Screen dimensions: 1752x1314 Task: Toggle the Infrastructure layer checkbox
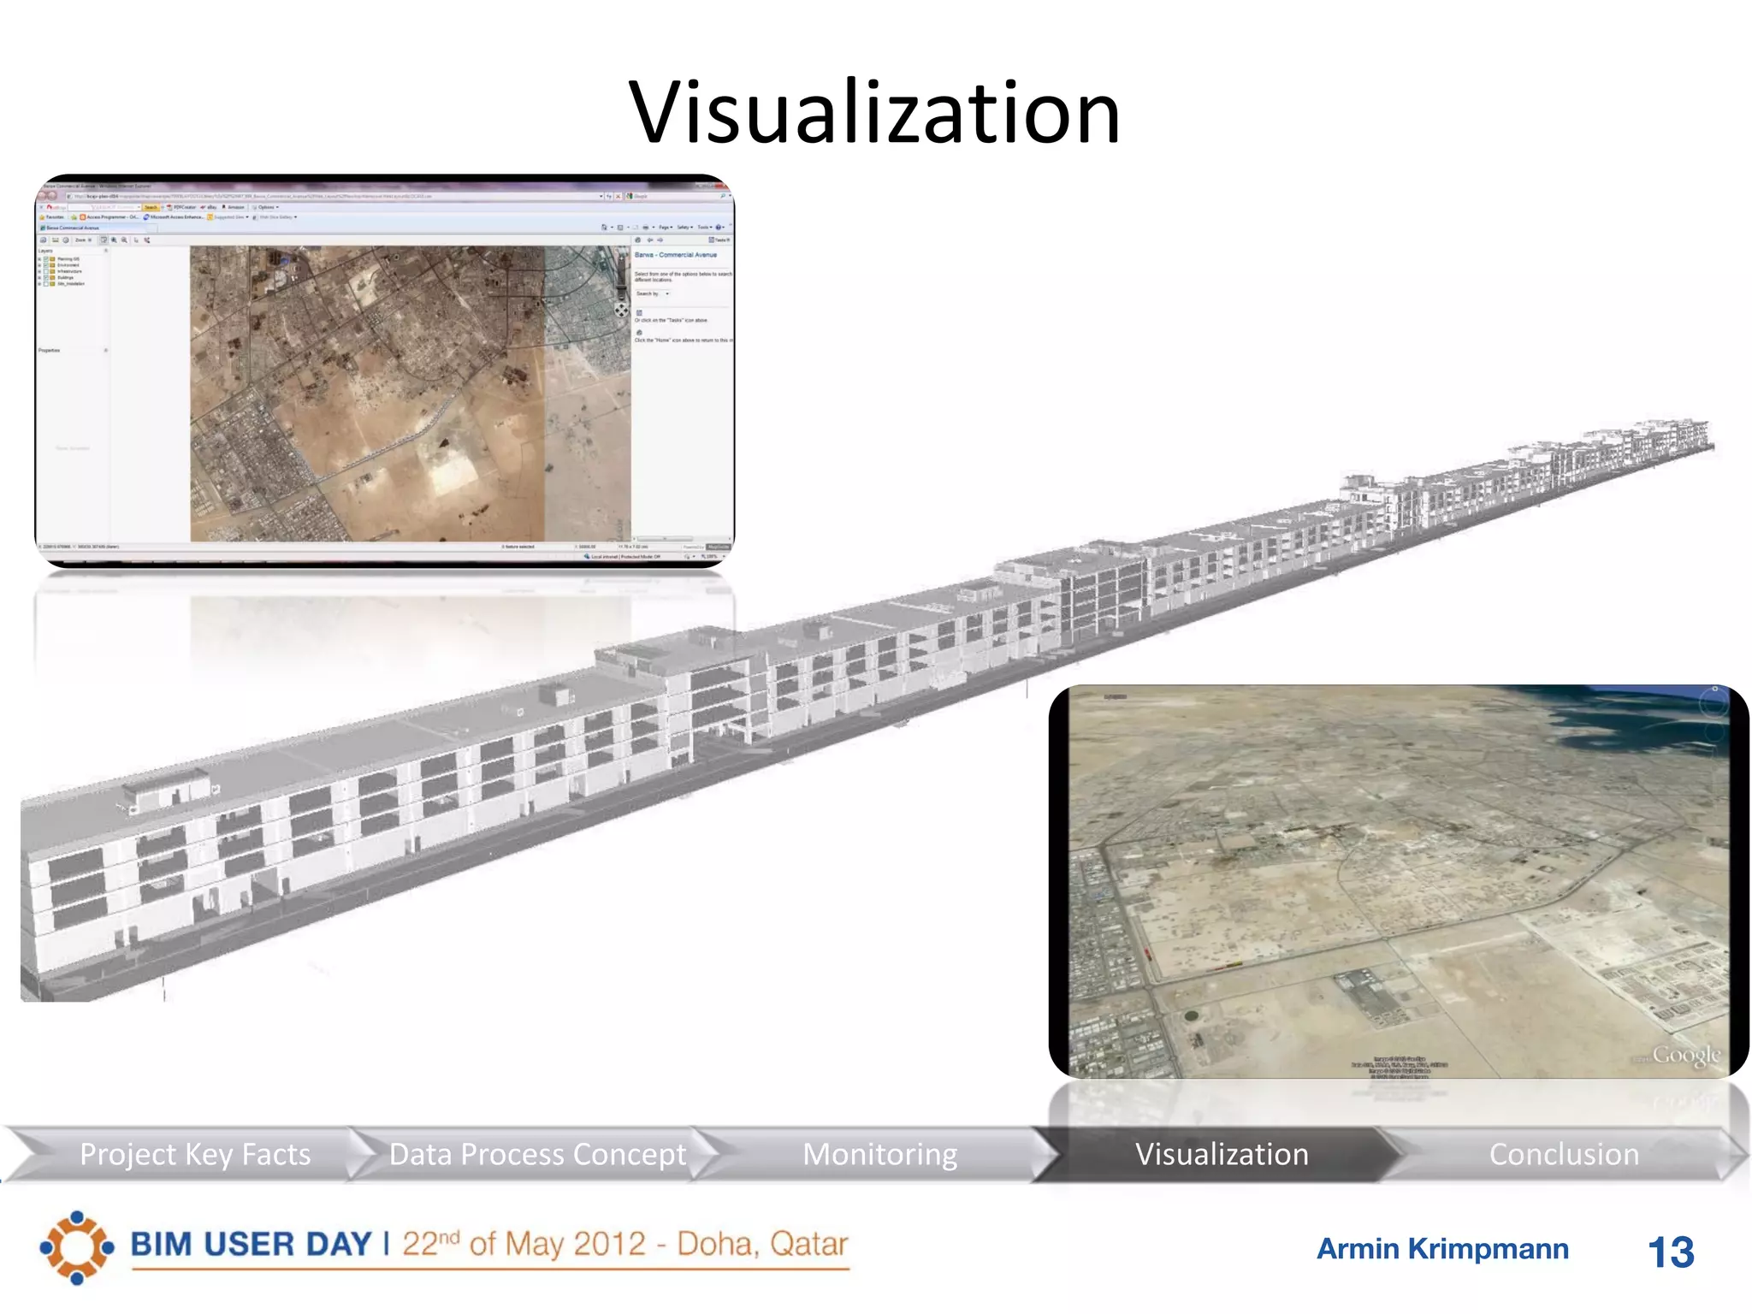(46, 271)
